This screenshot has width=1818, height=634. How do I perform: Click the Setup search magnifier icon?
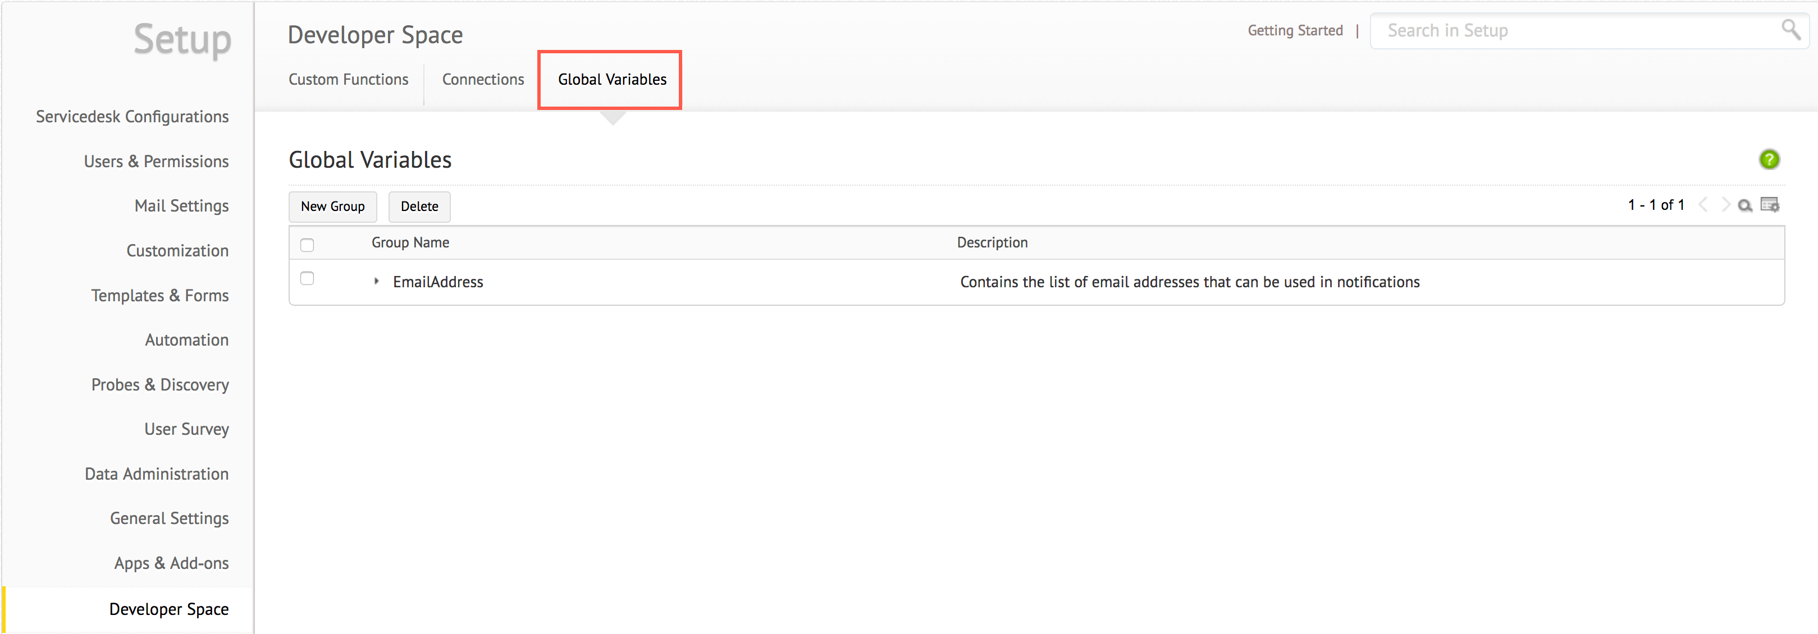click(x=1790, y=30)
